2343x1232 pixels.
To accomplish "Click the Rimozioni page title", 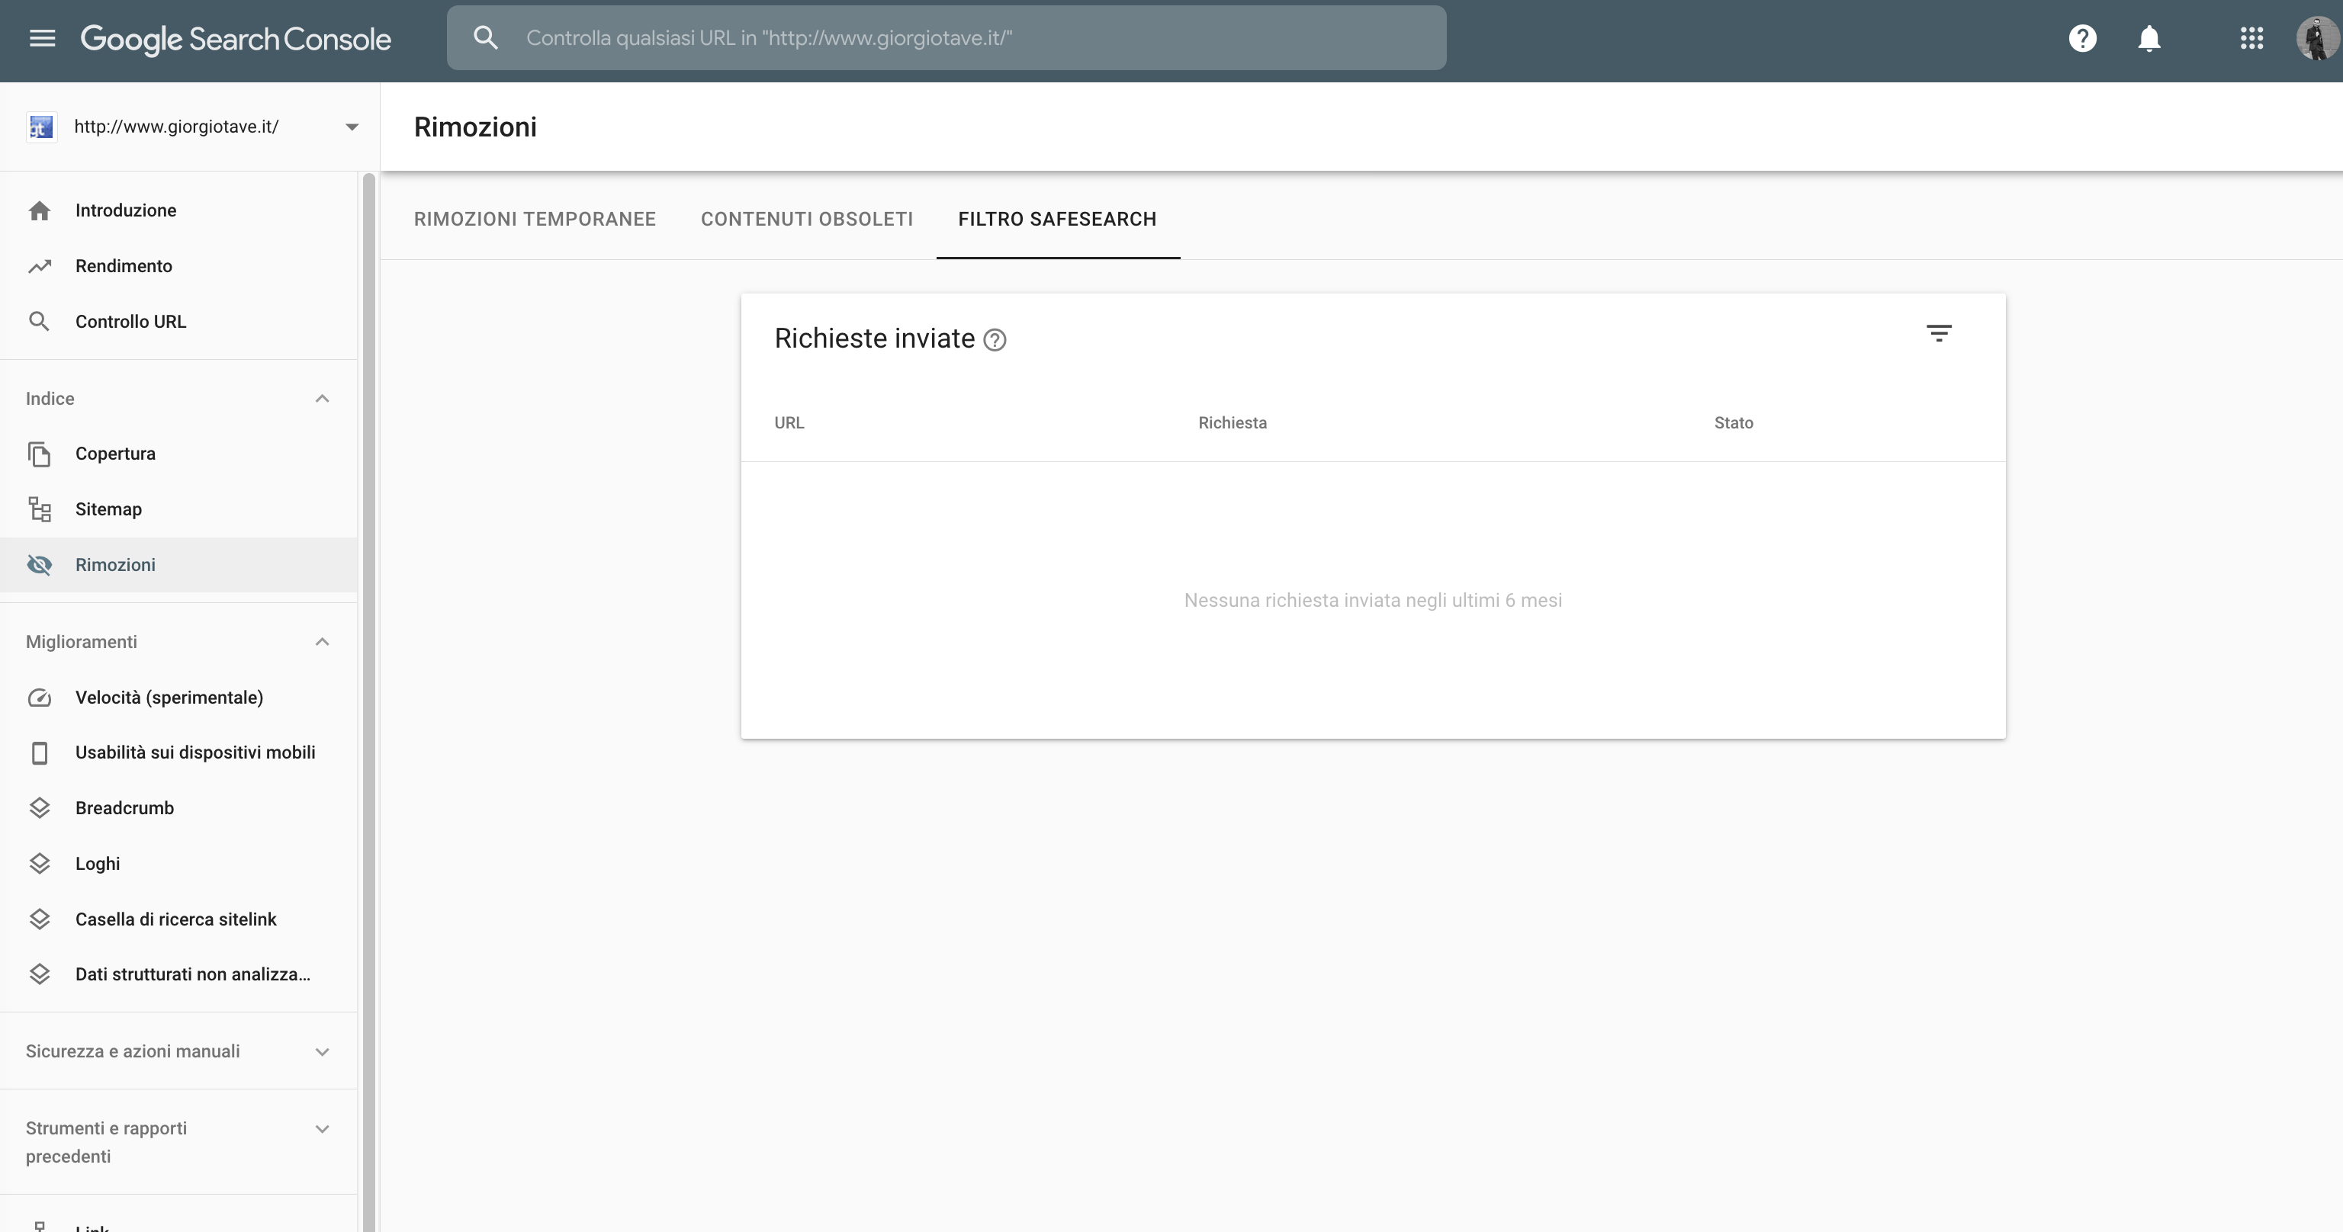I will [x=476, y=127].
